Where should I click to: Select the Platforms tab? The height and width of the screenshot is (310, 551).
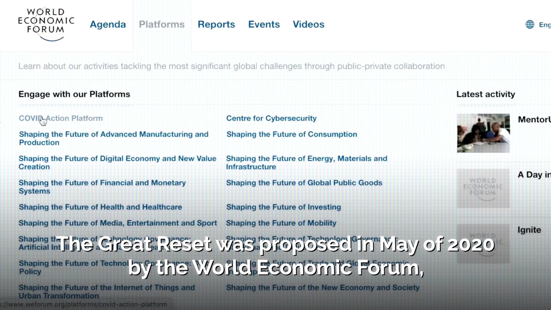pyautogui.click(x=162, y=24)
